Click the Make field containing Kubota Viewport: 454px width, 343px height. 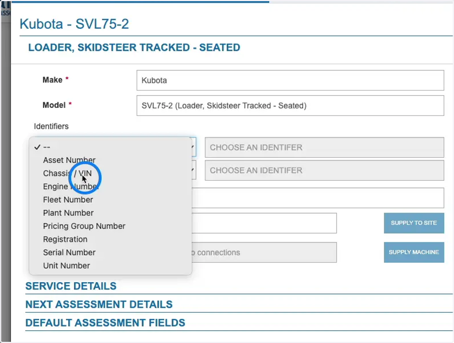point(290,81)
